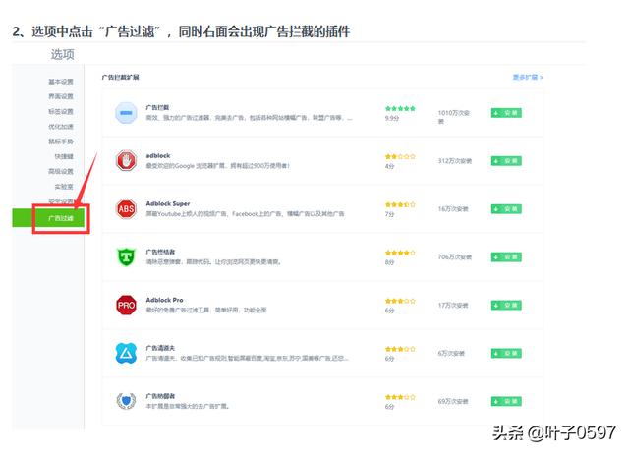Screen dimensions: 629x454
Task: Click the five-star rating of 广告拦截
Action: 400,108
